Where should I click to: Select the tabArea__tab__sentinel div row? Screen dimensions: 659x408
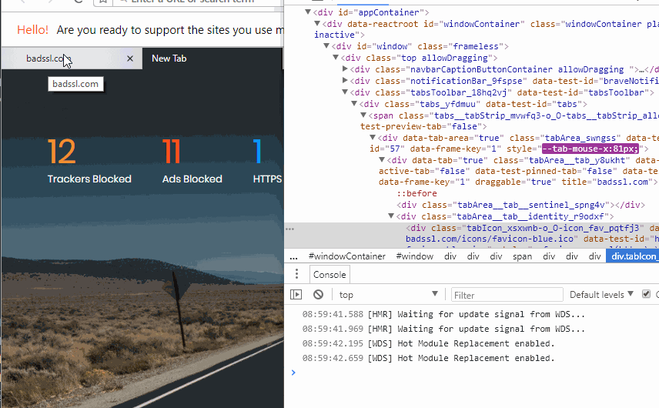pyautogui.click(x=520, y=205)
